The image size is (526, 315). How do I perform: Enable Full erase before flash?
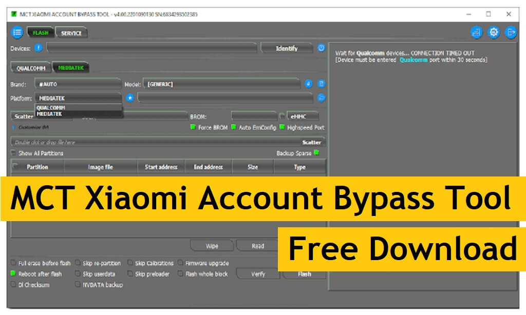click(x=14, y=263)
